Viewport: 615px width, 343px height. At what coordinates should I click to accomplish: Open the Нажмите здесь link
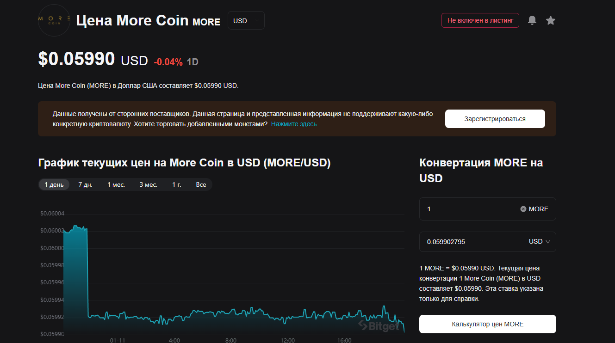pos(293,124)
